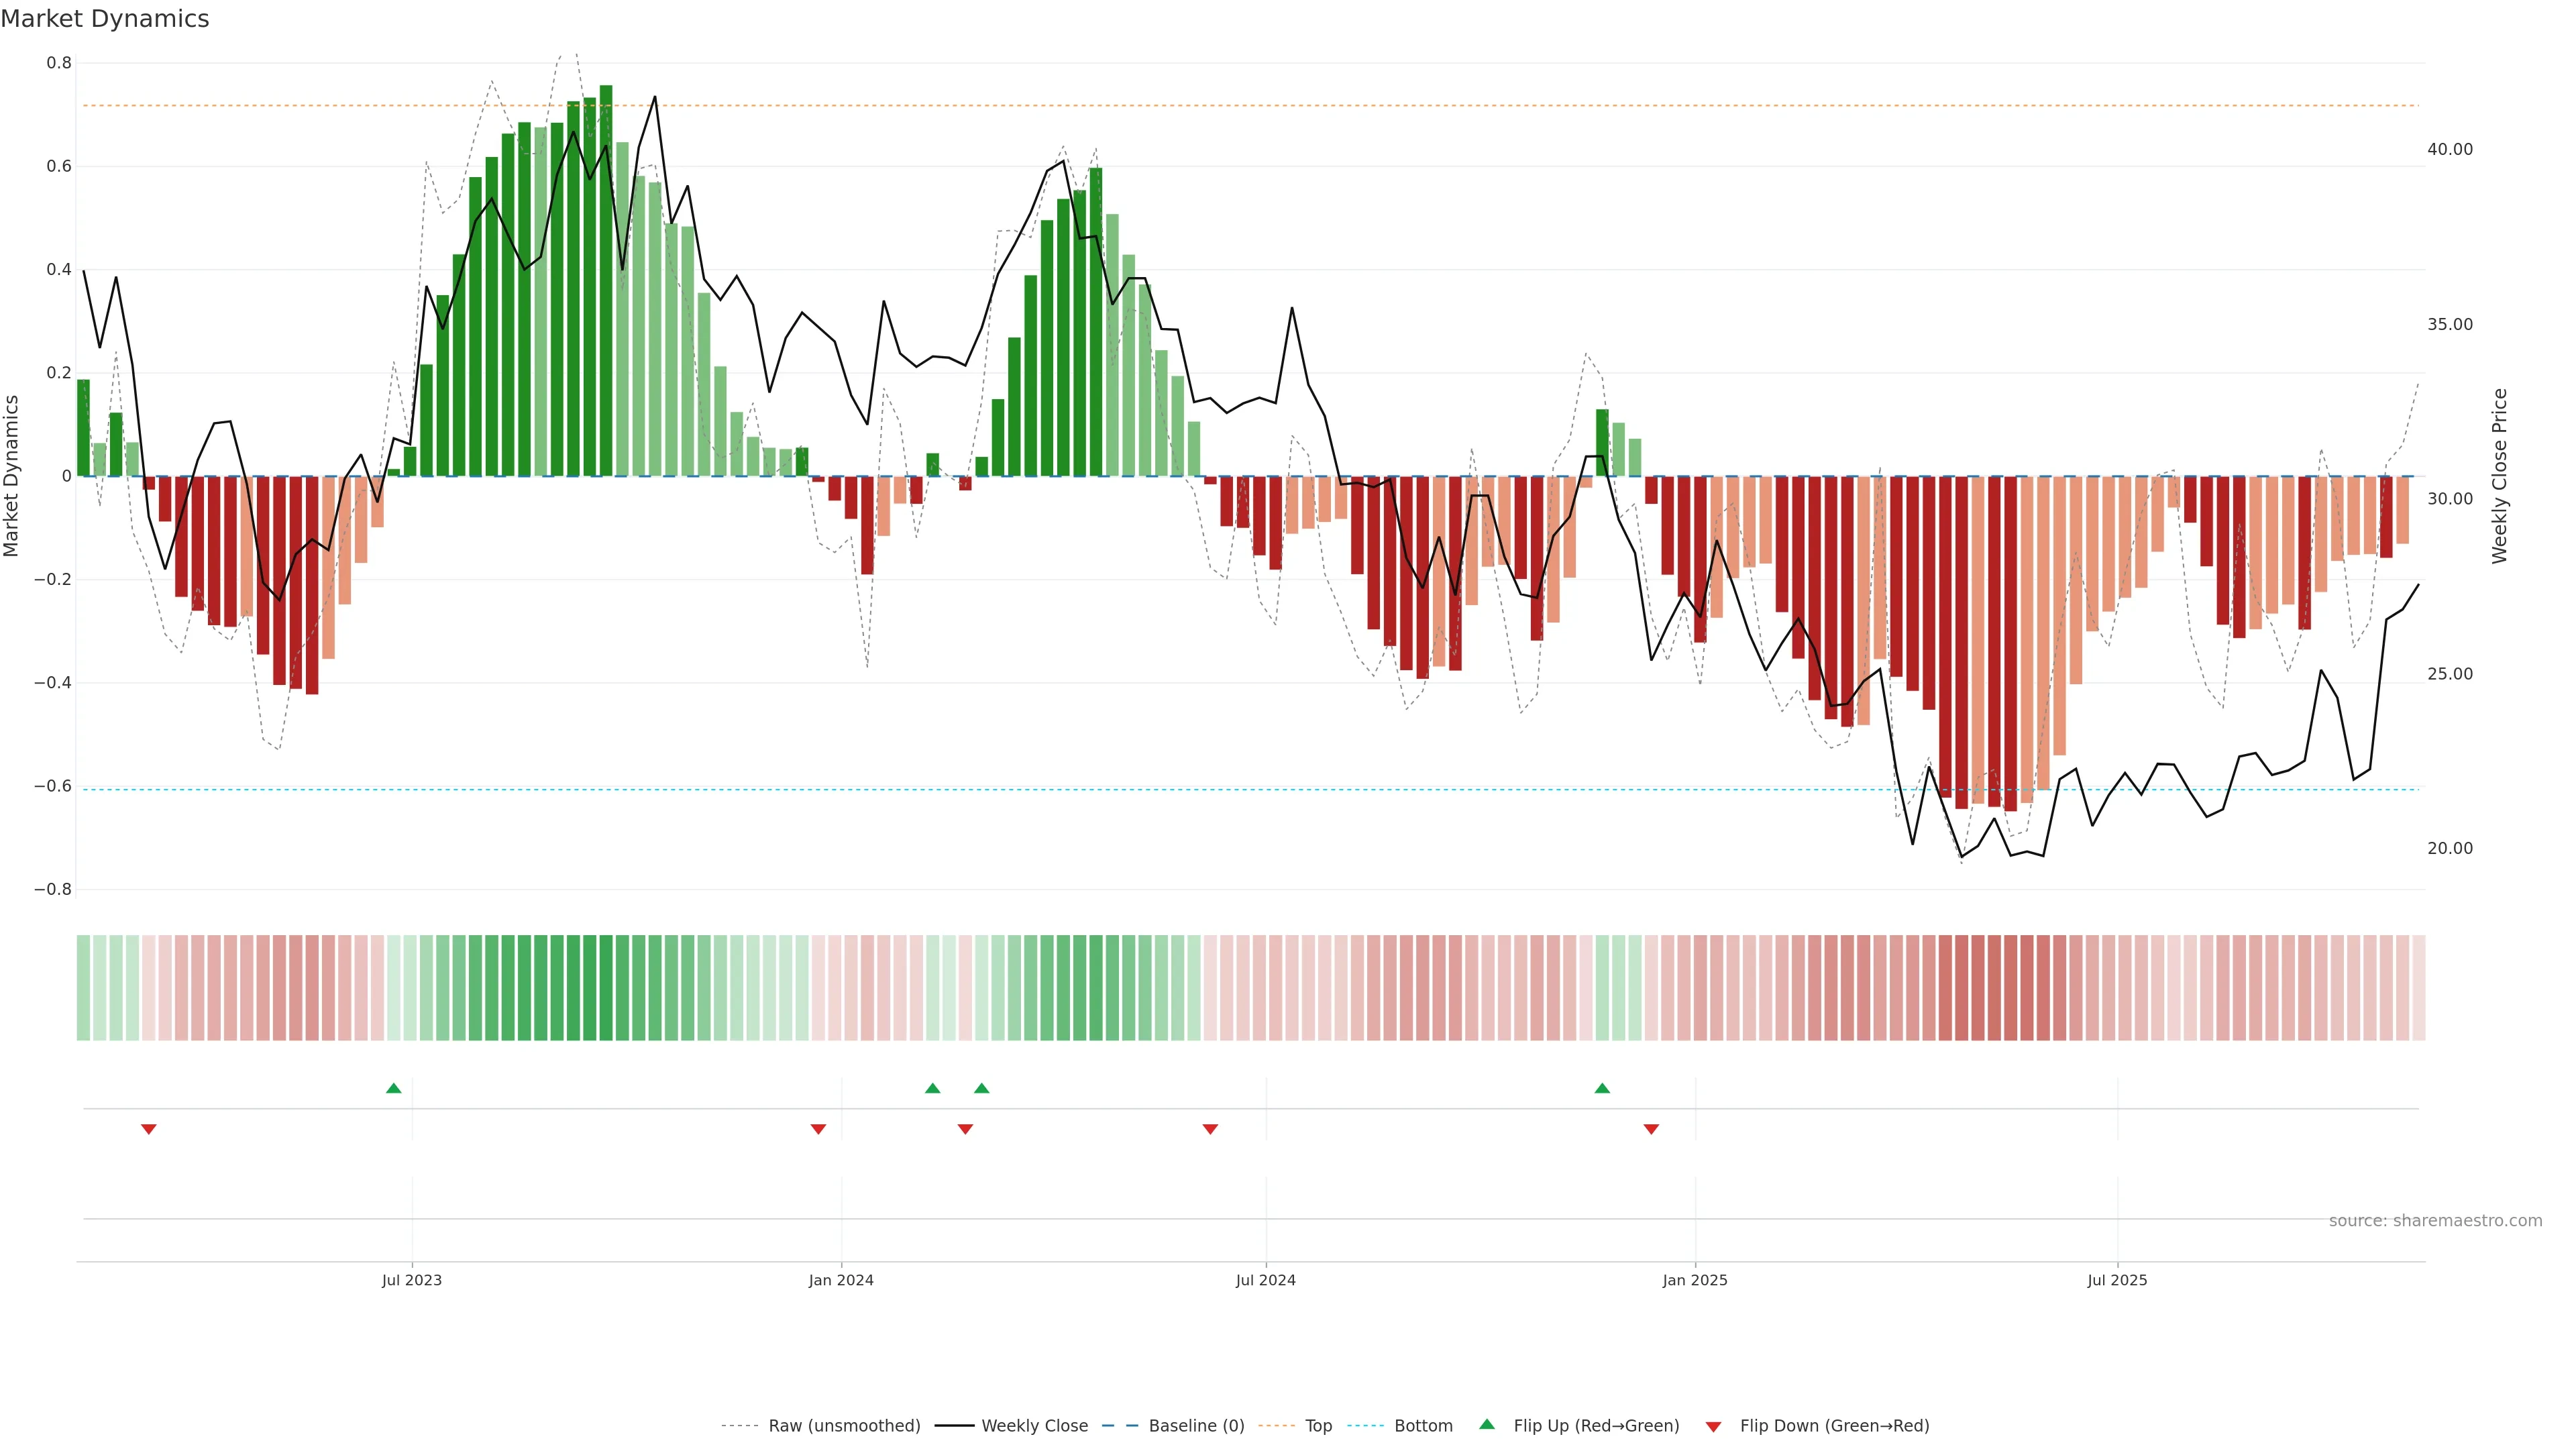Click the red flip-down marker before Jul 2024
The width and height of the screenshot is (2576, 1449).
(1210, 1129)
